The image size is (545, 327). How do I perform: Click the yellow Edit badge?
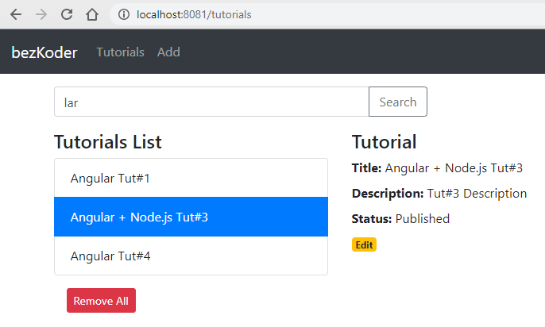click(364, 244)
